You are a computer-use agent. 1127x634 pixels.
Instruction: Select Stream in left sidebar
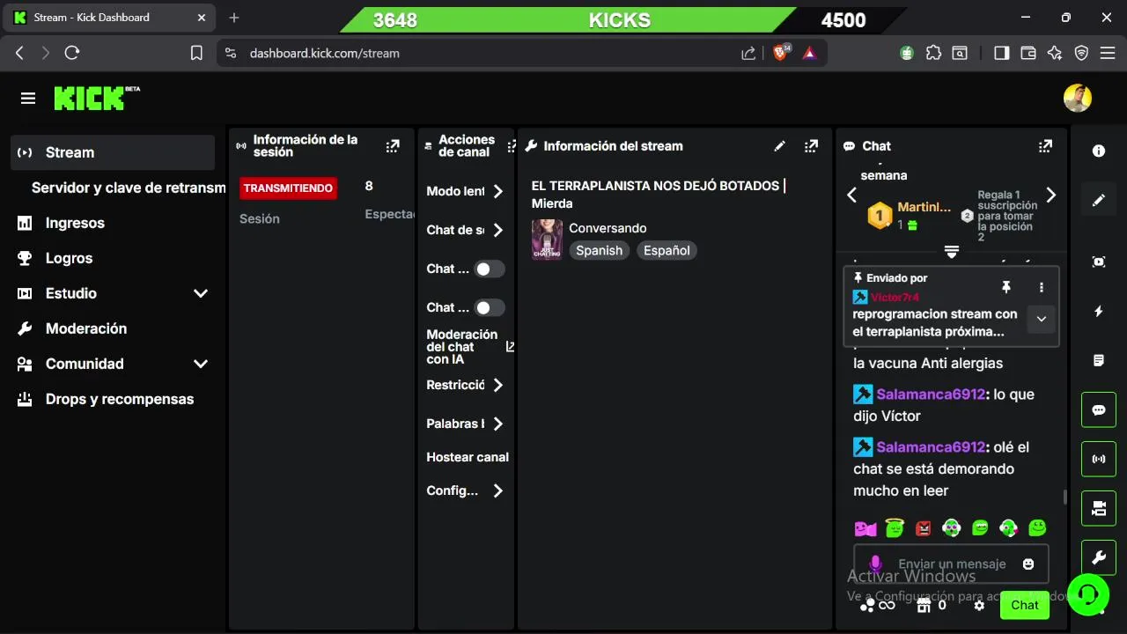(x=113, y=152)
